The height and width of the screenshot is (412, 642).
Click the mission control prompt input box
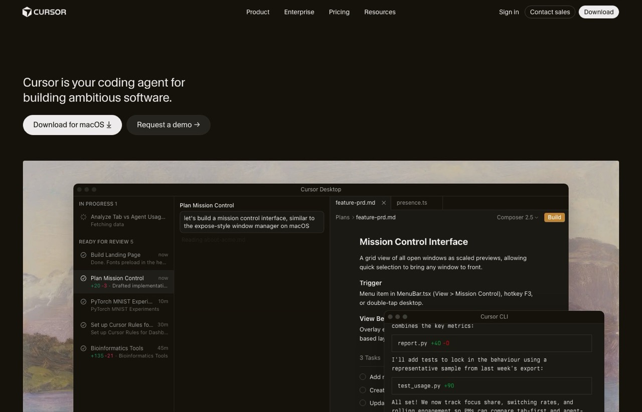[x=252, y=222]
